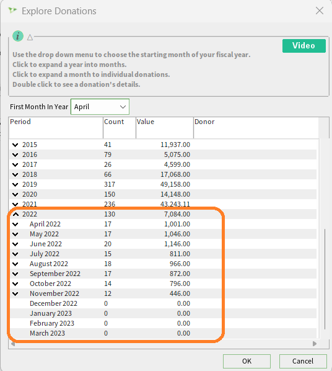
Task: Click the Count column header
Action: 120,128
